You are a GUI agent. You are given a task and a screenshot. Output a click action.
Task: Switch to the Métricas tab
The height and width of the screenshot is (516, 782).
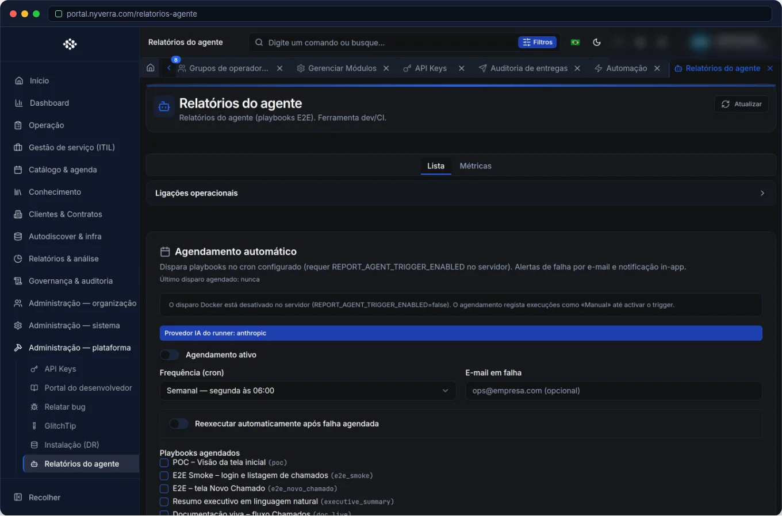click(x=476, y=166)
